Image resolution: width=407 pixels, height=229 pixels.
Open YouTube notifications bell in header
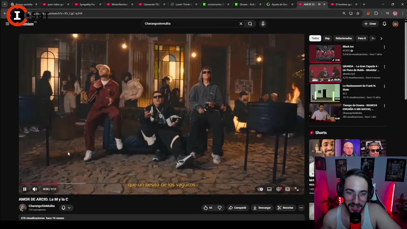[x=384, y=24]
